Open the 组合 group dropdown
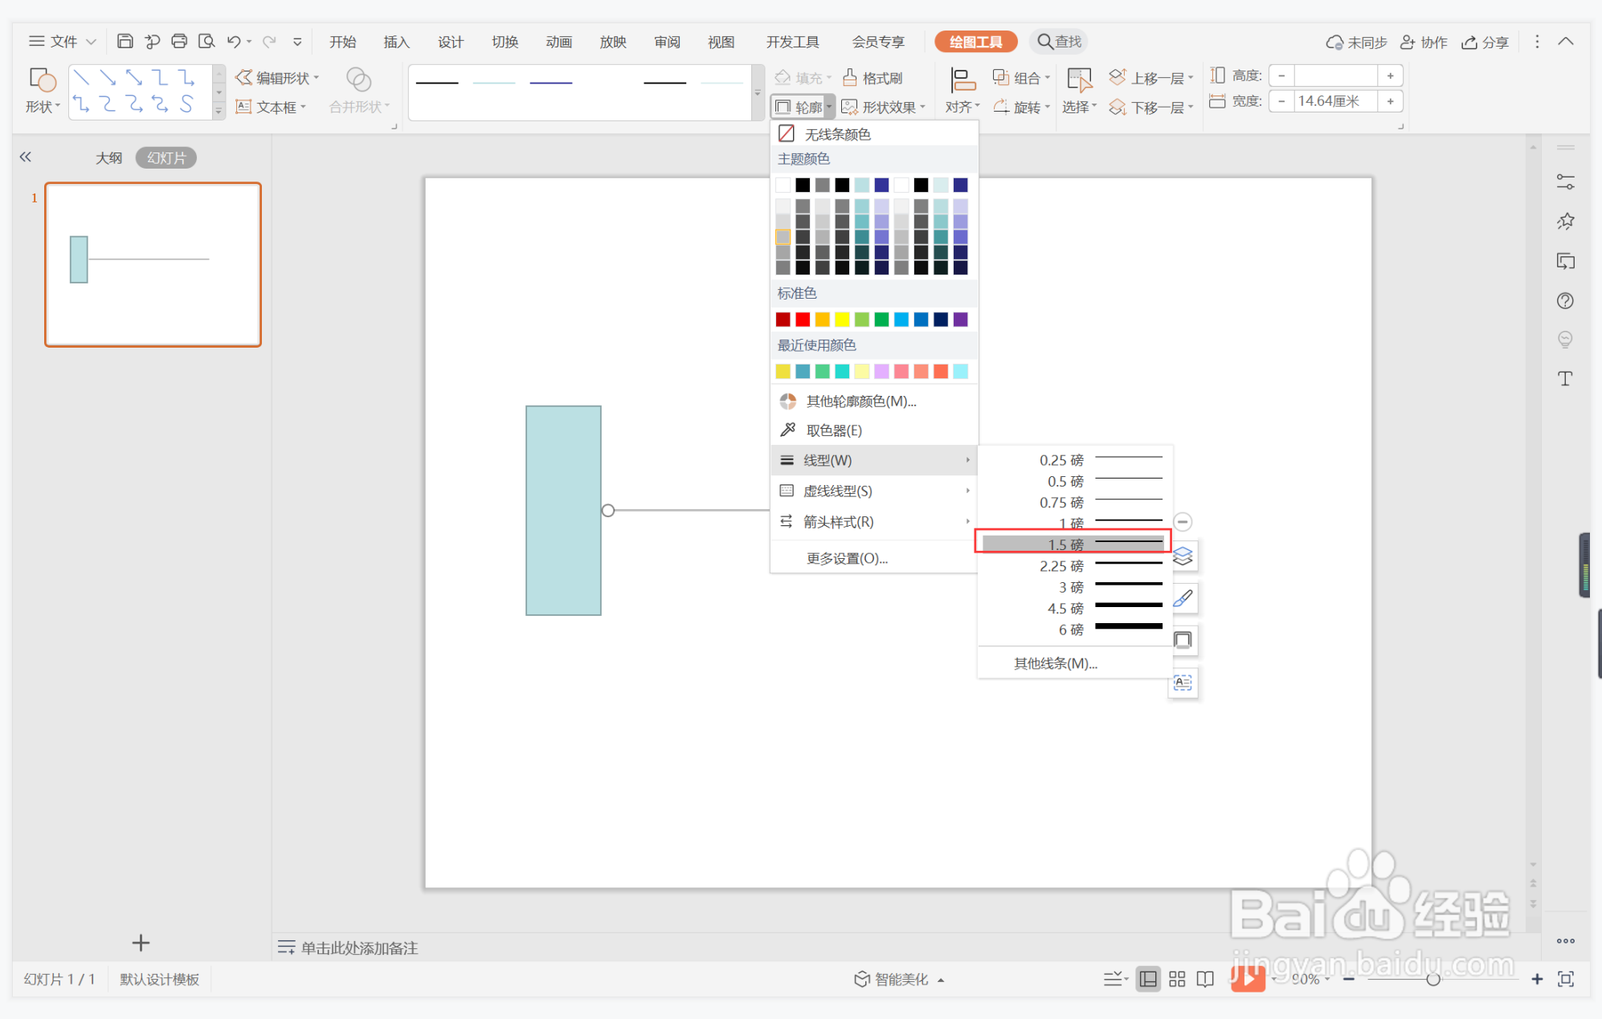 [x=1021, y=78]
